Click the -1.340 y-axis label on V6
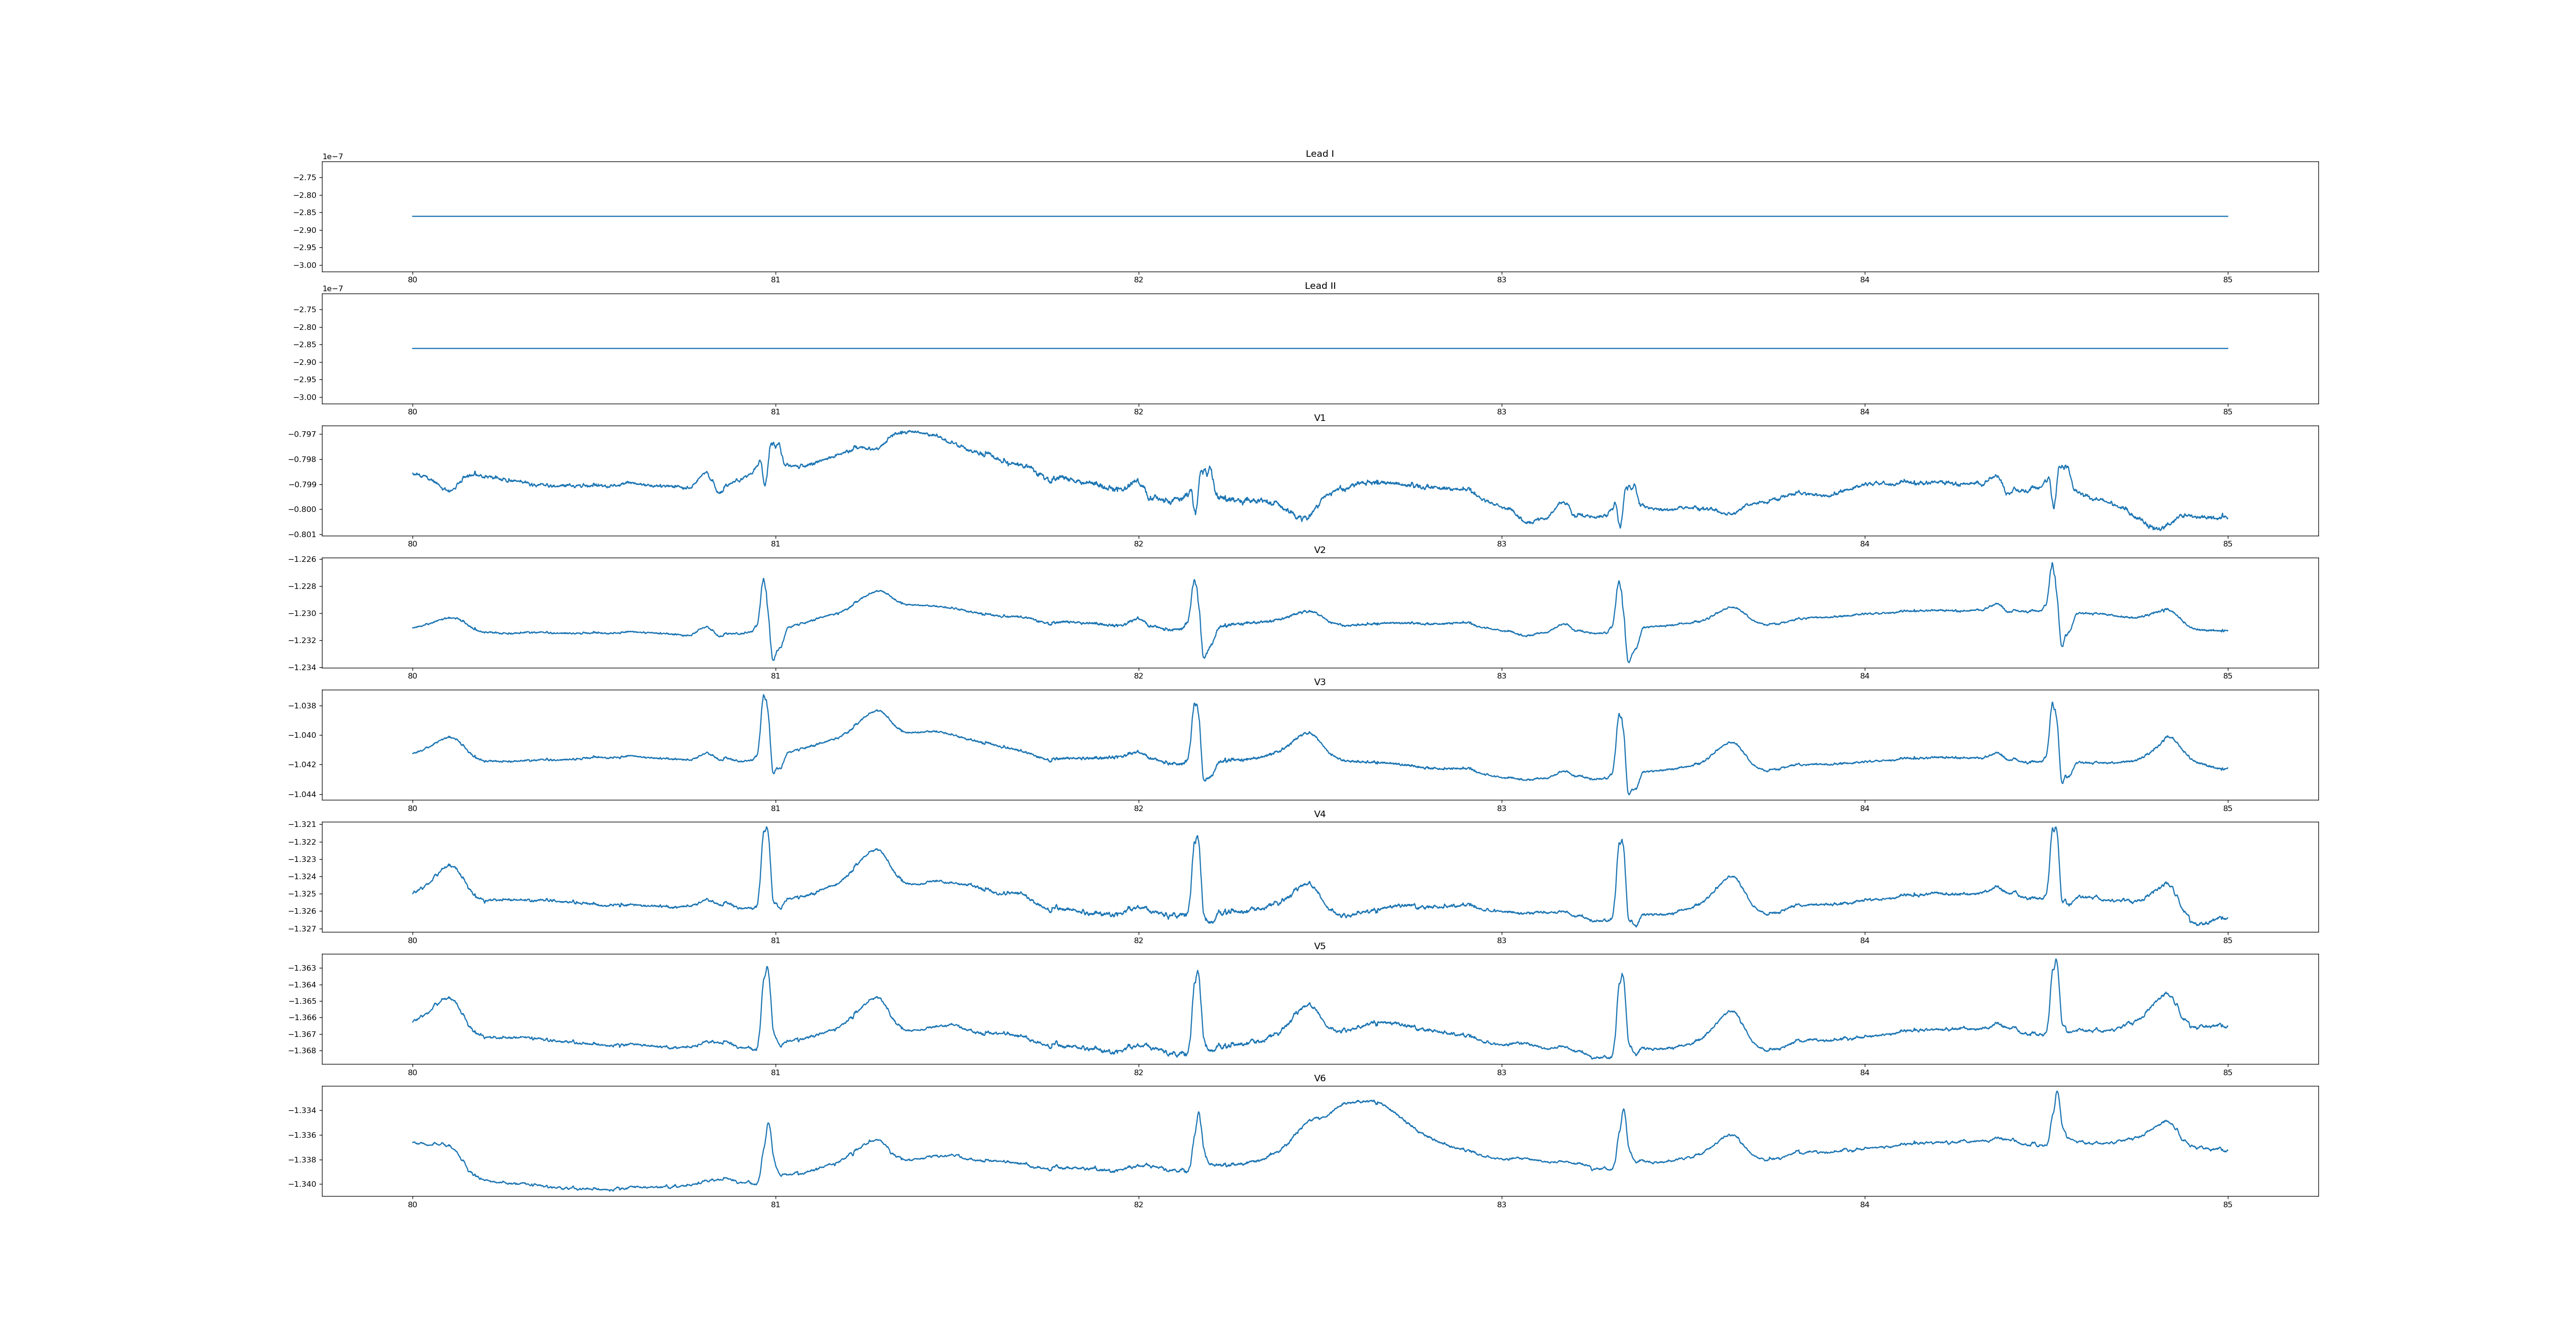 pos(303,1184)
